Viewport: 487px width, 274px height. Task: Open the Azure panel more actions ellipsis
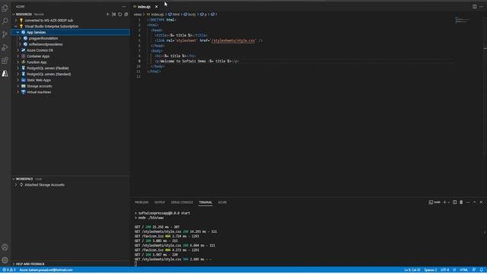click(x=123, y=7)
